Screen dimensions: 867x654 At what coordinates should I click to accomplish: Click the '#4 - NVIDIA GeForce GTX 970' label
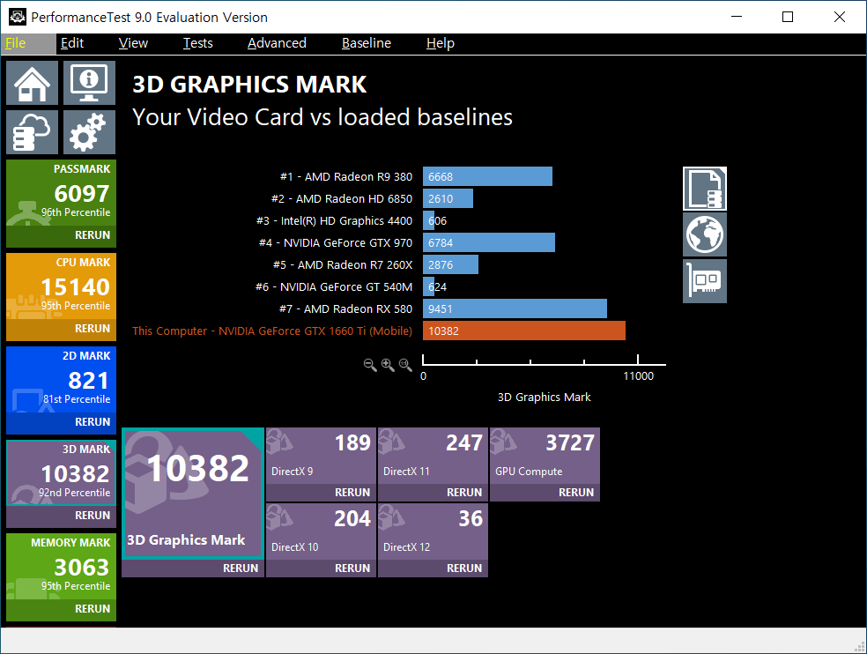click(336, 243)
